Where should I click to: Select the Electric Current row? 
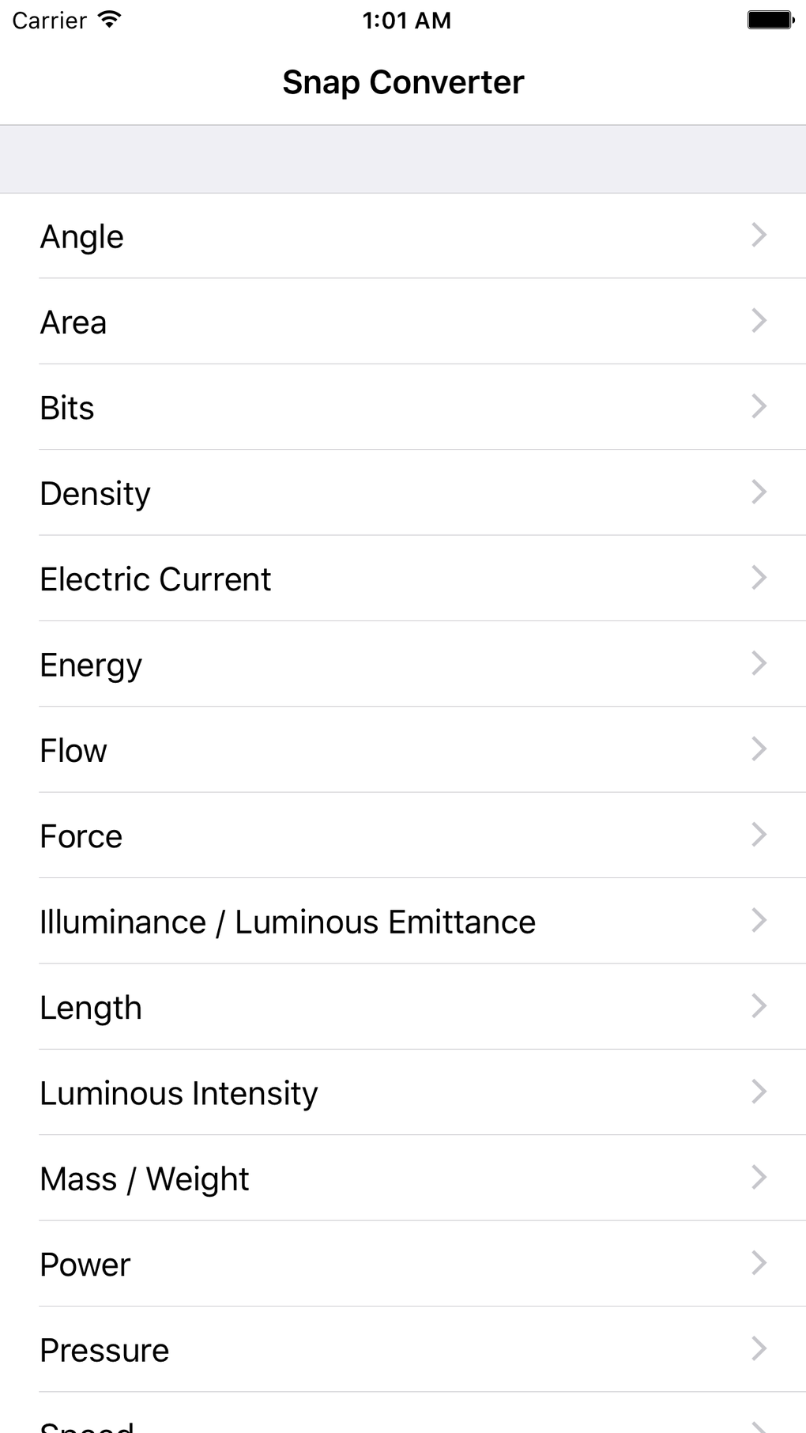tap(155, 579)
